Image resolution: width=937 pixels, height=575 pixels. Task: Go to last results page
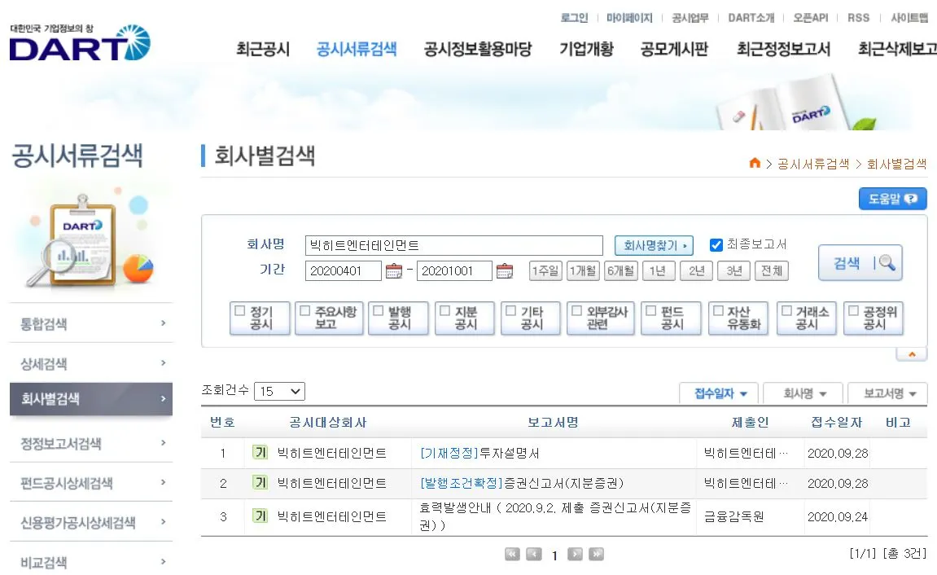click(596, 555)
